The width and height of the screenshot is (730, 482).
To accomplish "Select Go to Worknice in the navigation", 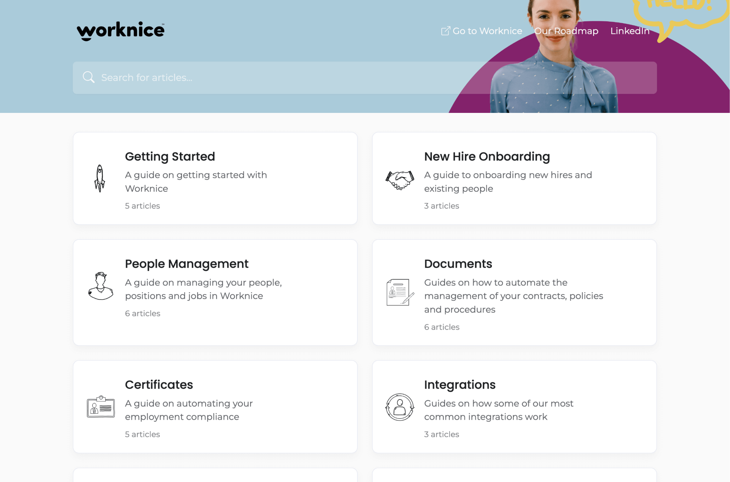I will [x=487, y=31].
